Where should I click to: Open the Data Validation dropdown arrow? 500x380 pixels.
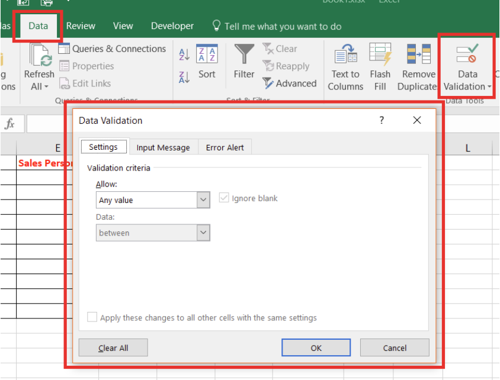tap(490, 88)
